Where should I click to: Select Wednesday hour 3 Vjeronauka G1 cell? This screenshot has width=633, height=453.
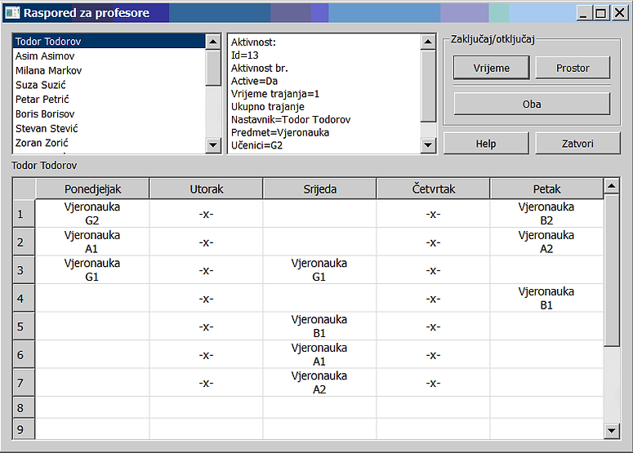(319, 270)
